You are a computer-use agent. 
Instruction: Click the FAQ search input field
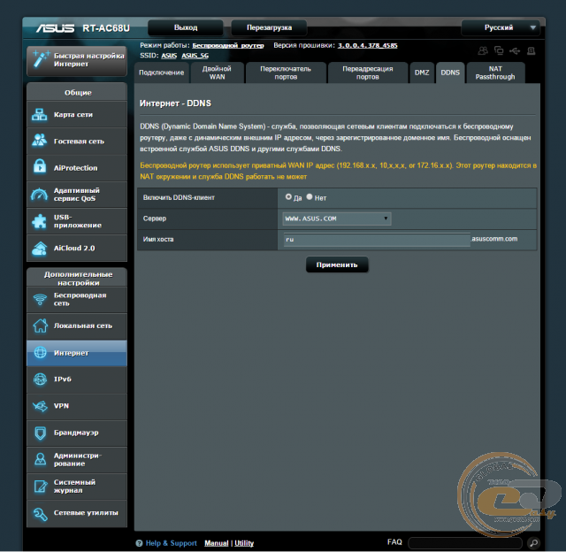click(465, 542)
